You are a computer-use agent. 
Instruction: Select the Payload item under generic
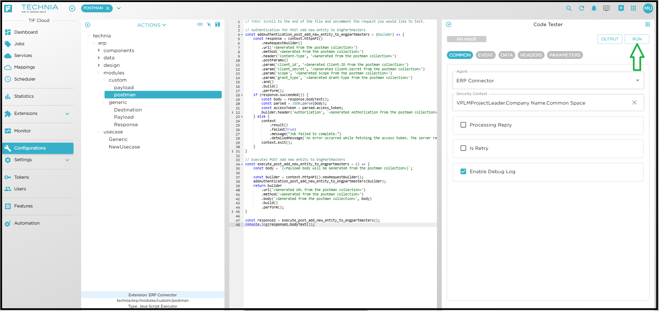click(124, 117)
